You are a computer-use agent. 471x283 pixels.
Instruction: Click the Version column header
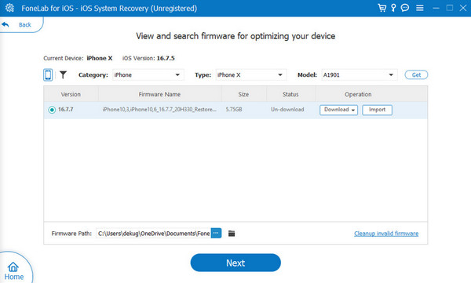71,94
